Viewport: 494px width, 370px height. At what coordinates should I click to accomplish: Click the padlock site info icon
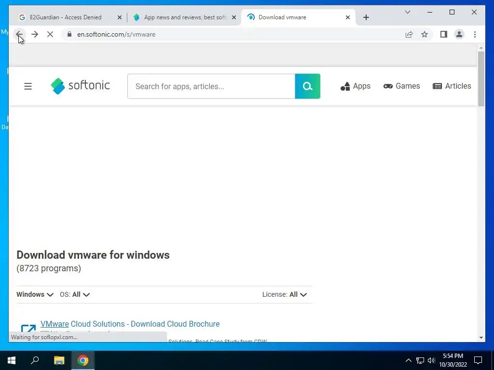(x=69, y=34)
